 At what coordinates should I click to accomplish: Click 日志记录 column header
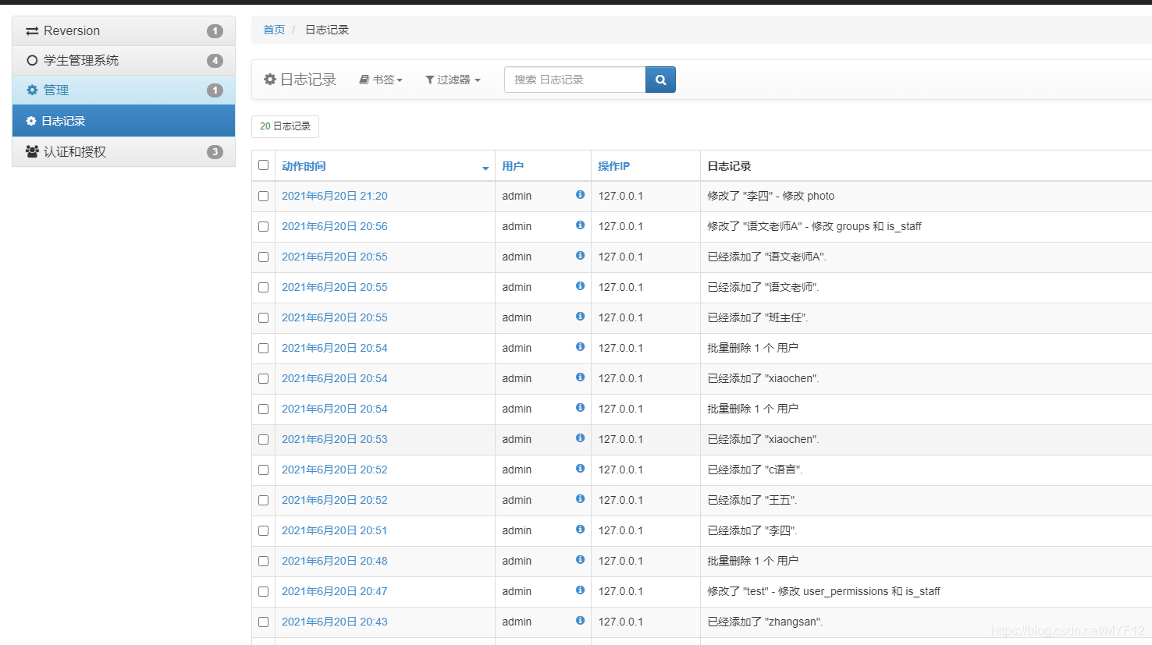pyautogui.click(x=729, y=166)
